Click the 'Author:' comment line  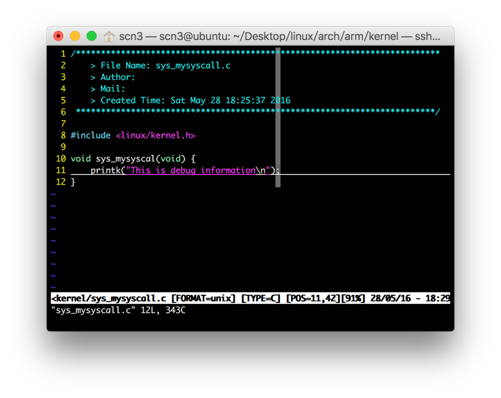pyautogui.click(x=112, y=77)
